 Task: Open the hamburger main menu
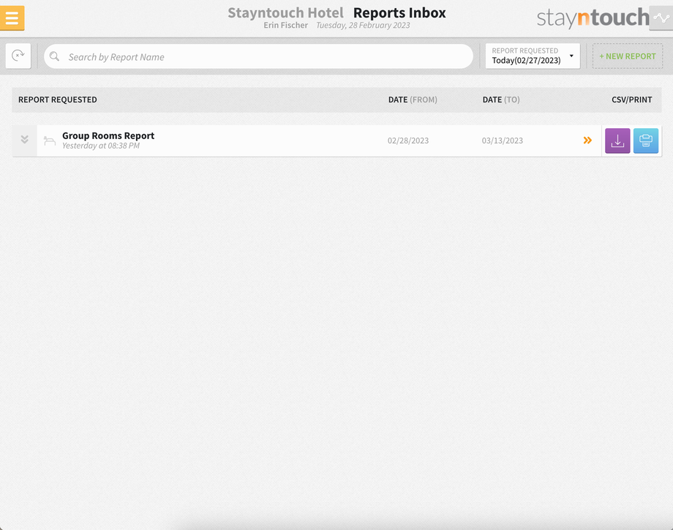pyautogui.click(x=12, y=18)
